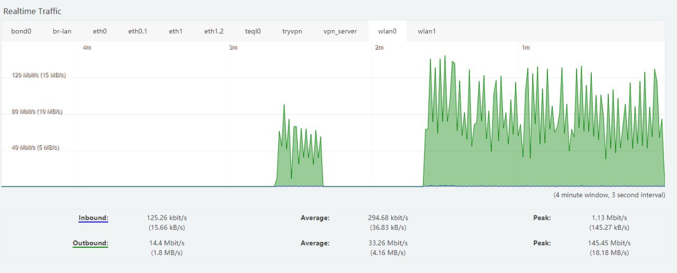The width and height of the screenshot is (677, 273).
Task: View the tryvpn interface tab
Action: coord(292,31)
